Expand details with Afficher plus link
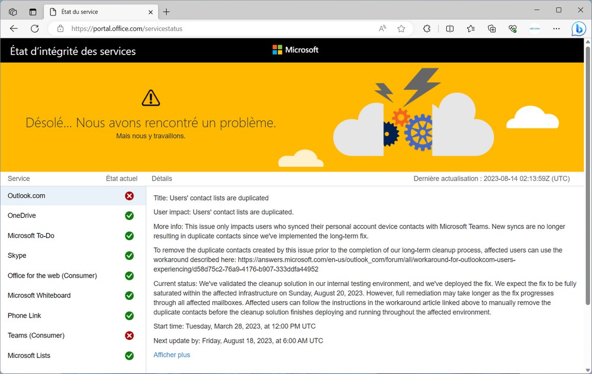 coord(172,354)
